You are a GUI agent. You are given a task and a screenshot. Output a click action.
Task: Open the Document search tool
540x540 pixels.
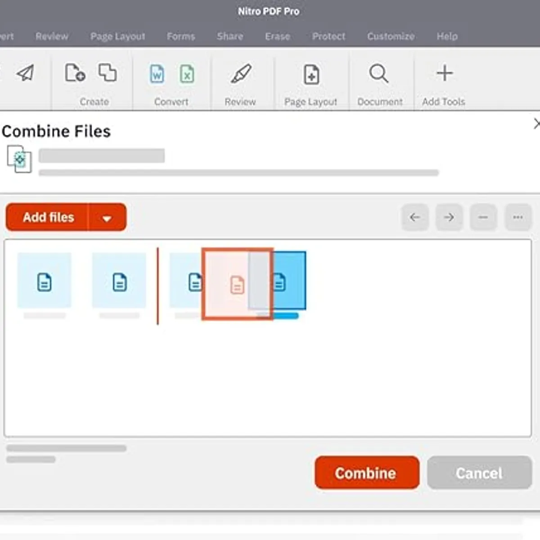378,73
